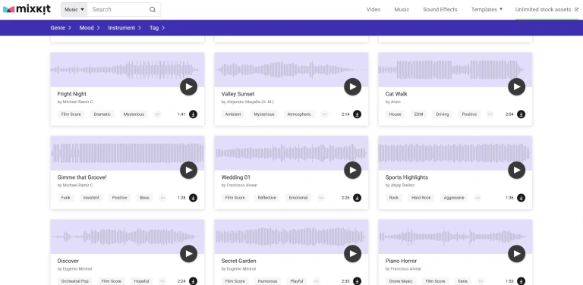Image resolution: width=583 pixels, height=285 pixels.
Task: Play the Discover track
Action: (x=188, y=254)
